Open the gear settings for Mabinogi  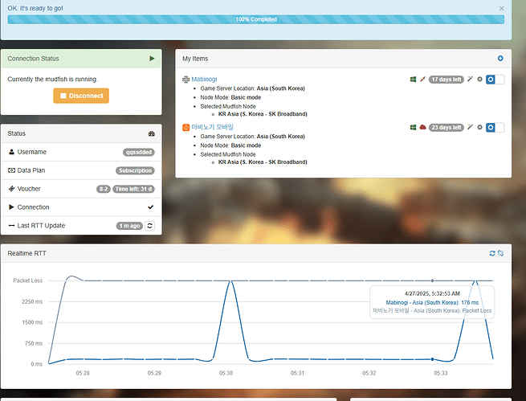[479, 80]
